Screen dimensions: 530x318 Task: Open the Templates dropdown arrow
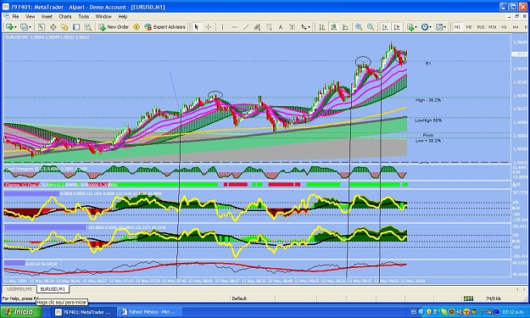[x=445, y=27]
